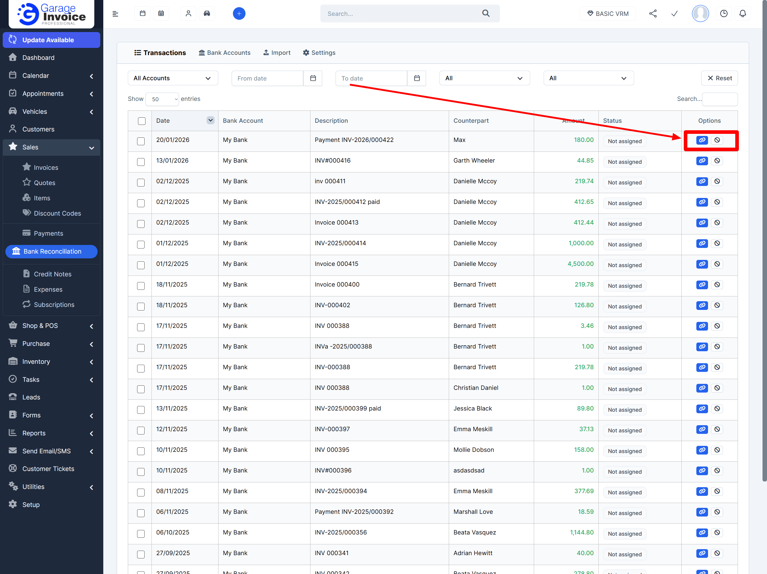Select checkbox for INV-2025/000414 row
This screenshot has width=767, height=574.
point(141,245)
